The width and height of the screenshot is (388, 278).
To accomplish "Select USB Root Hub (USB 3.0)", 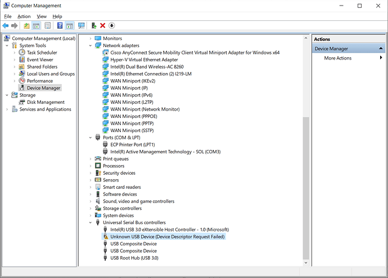I will 134,258.
